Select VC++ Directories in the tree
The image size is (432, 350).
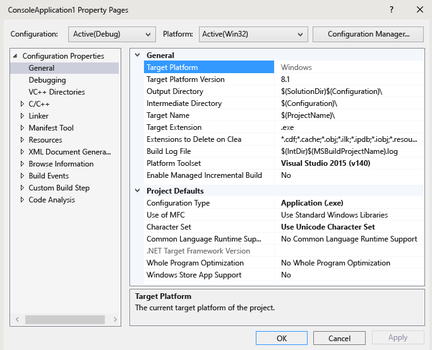[x=56, y=92]
